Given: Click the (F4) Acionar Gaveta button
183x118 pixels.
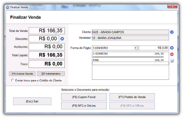Looking at the screenshot, I should [x=22, y=74].
